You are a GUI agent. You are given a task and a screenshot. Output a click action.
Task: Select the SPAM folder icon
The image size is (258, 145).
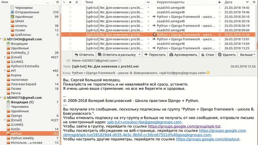coord(12,21)
